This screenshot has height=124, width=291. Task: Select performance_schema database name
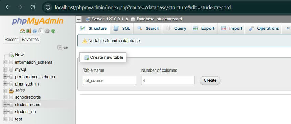click(35, 77)
